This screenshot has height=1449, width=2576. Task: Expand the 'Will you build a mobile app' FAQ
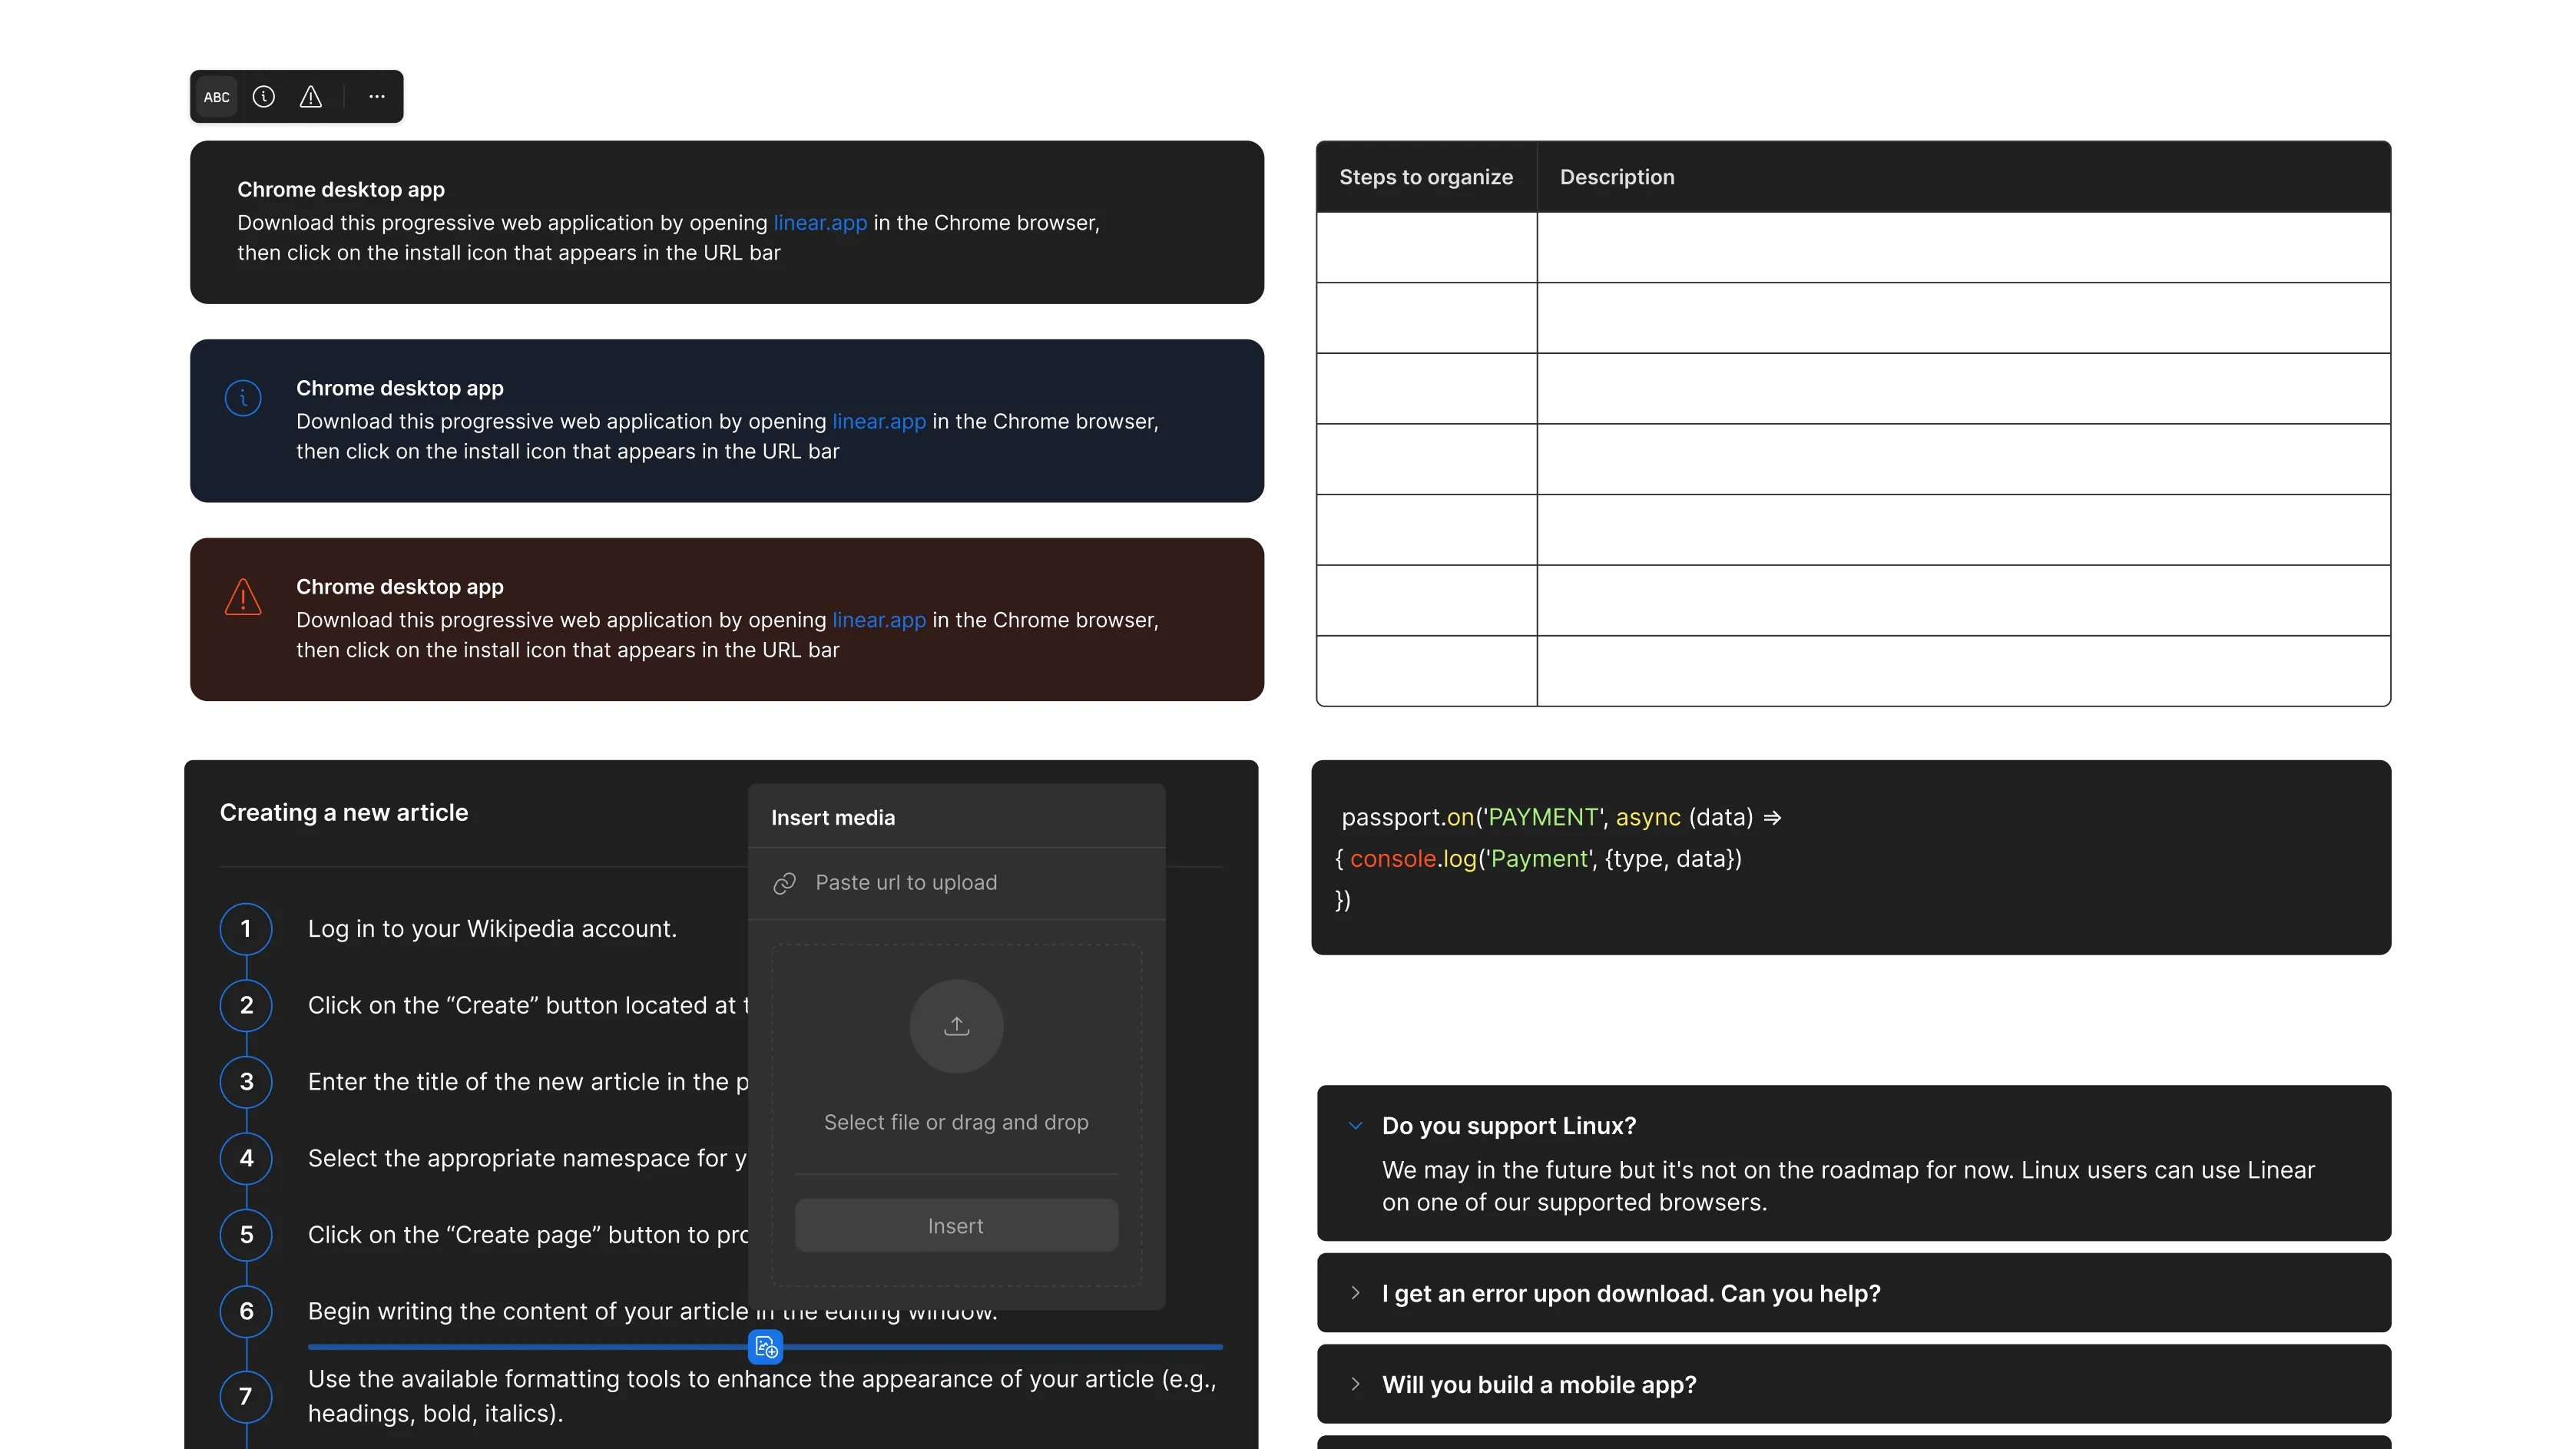[x=1539, y=1384]
